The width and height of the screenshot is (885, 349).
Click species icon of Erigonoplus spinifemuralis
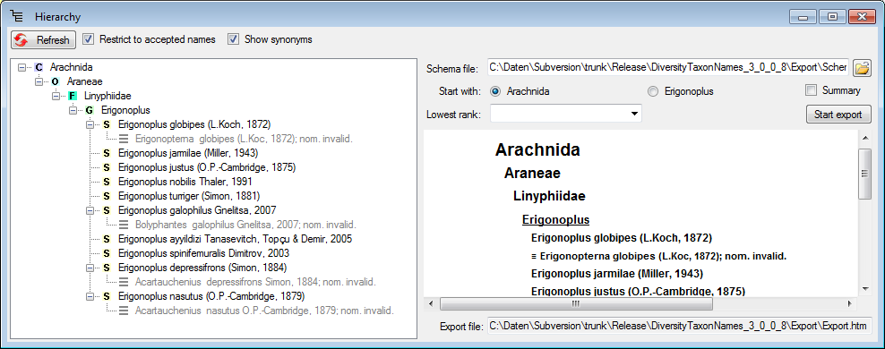tap(107, 253)
